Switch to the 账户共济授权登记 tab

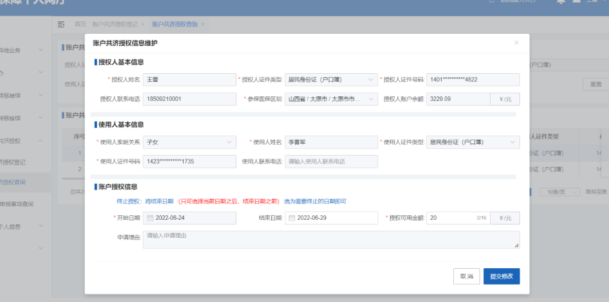(x=115, y=24)
